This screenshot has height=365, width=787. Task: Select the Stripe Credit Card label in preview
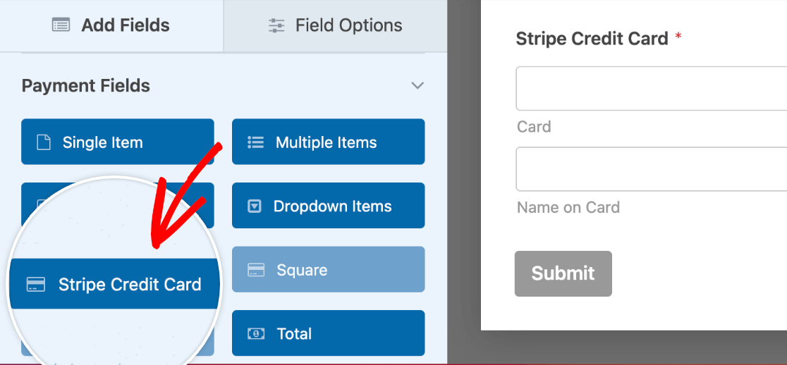coord(592,39)
